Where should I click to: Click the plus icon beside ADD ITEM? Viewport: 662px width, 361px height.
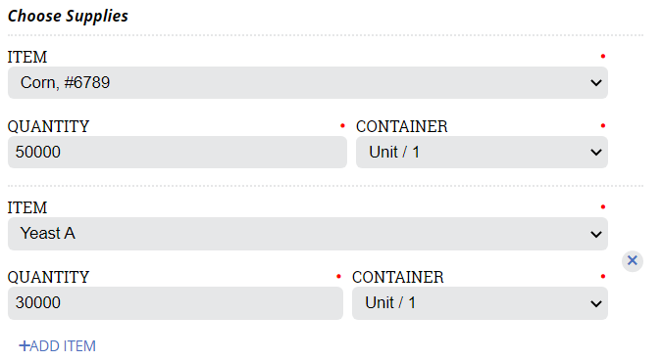(x=25, y=345)
